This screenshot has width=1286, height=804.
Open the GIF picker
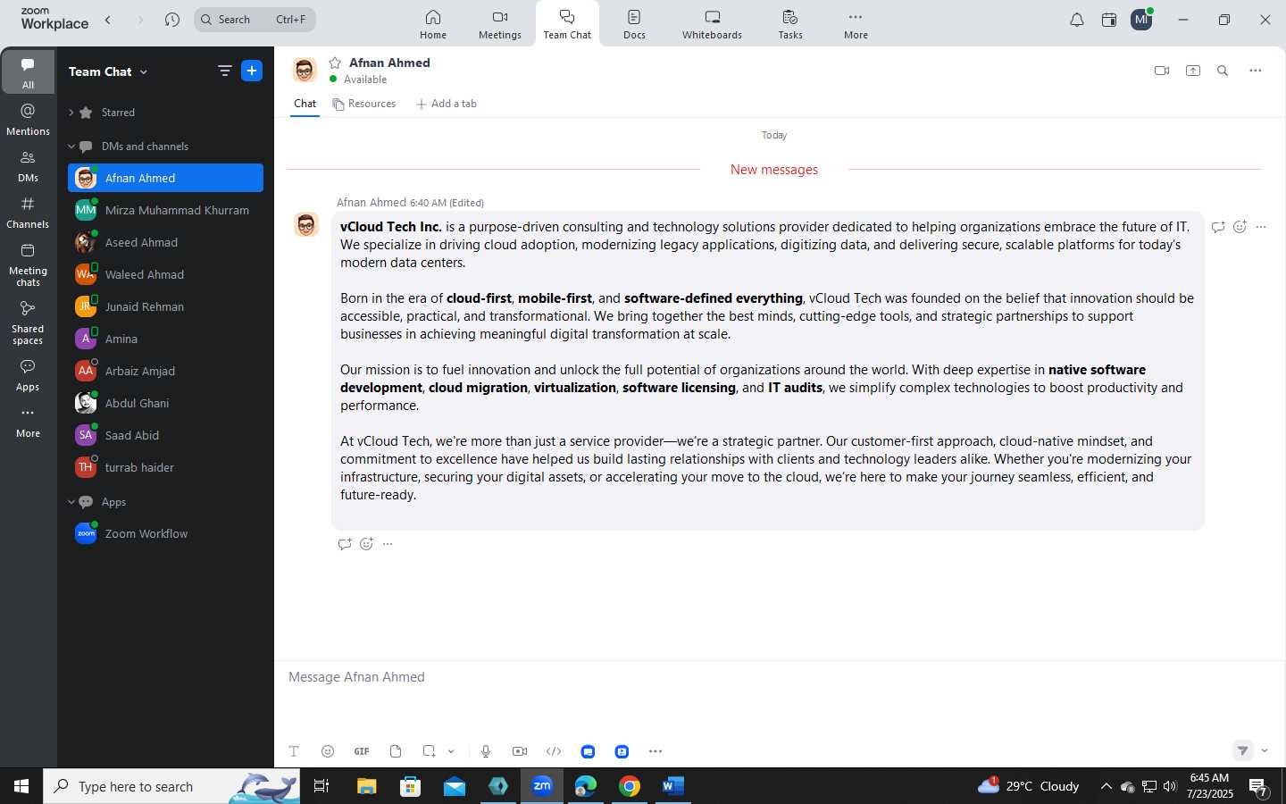point(362,751)
